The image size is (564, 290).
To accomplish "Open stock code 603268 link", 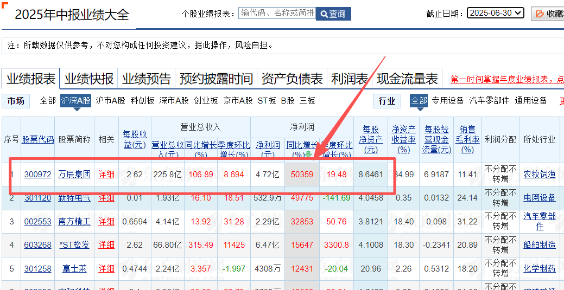I will pyautogui.click(x=38, y=245).
